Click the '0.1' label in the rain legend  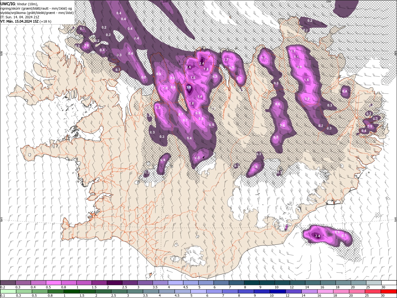click(x=2, y=296)
